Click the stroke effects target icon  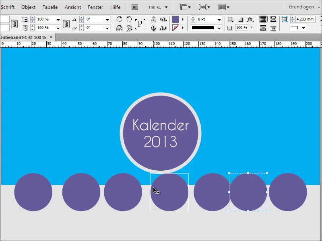[x=230, y=19]
